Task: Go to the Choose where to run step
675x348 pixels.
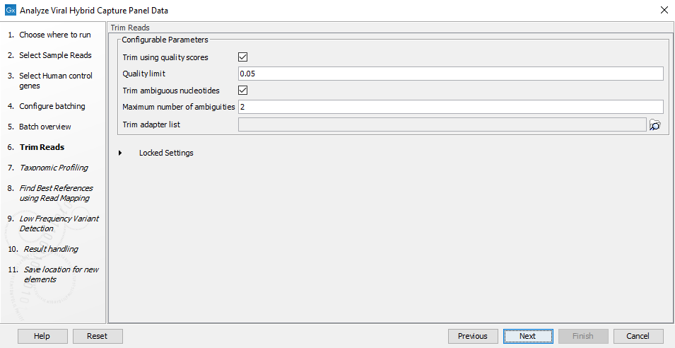Action: (54, 35)
